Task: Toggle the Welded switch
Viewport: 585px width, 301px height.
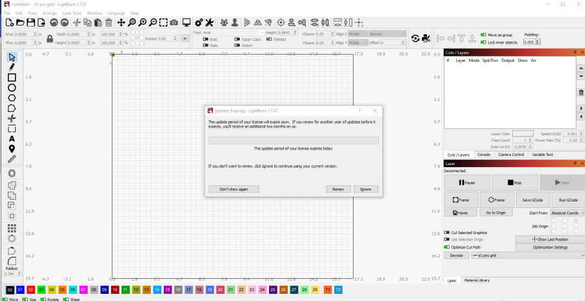Action: [269, 39]
